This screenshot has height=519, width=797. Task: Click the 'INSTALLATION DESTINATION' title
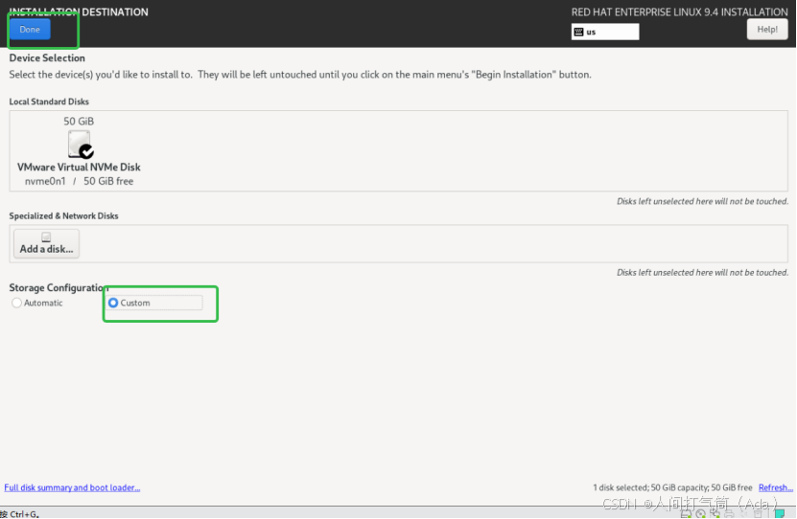[79, 11]
